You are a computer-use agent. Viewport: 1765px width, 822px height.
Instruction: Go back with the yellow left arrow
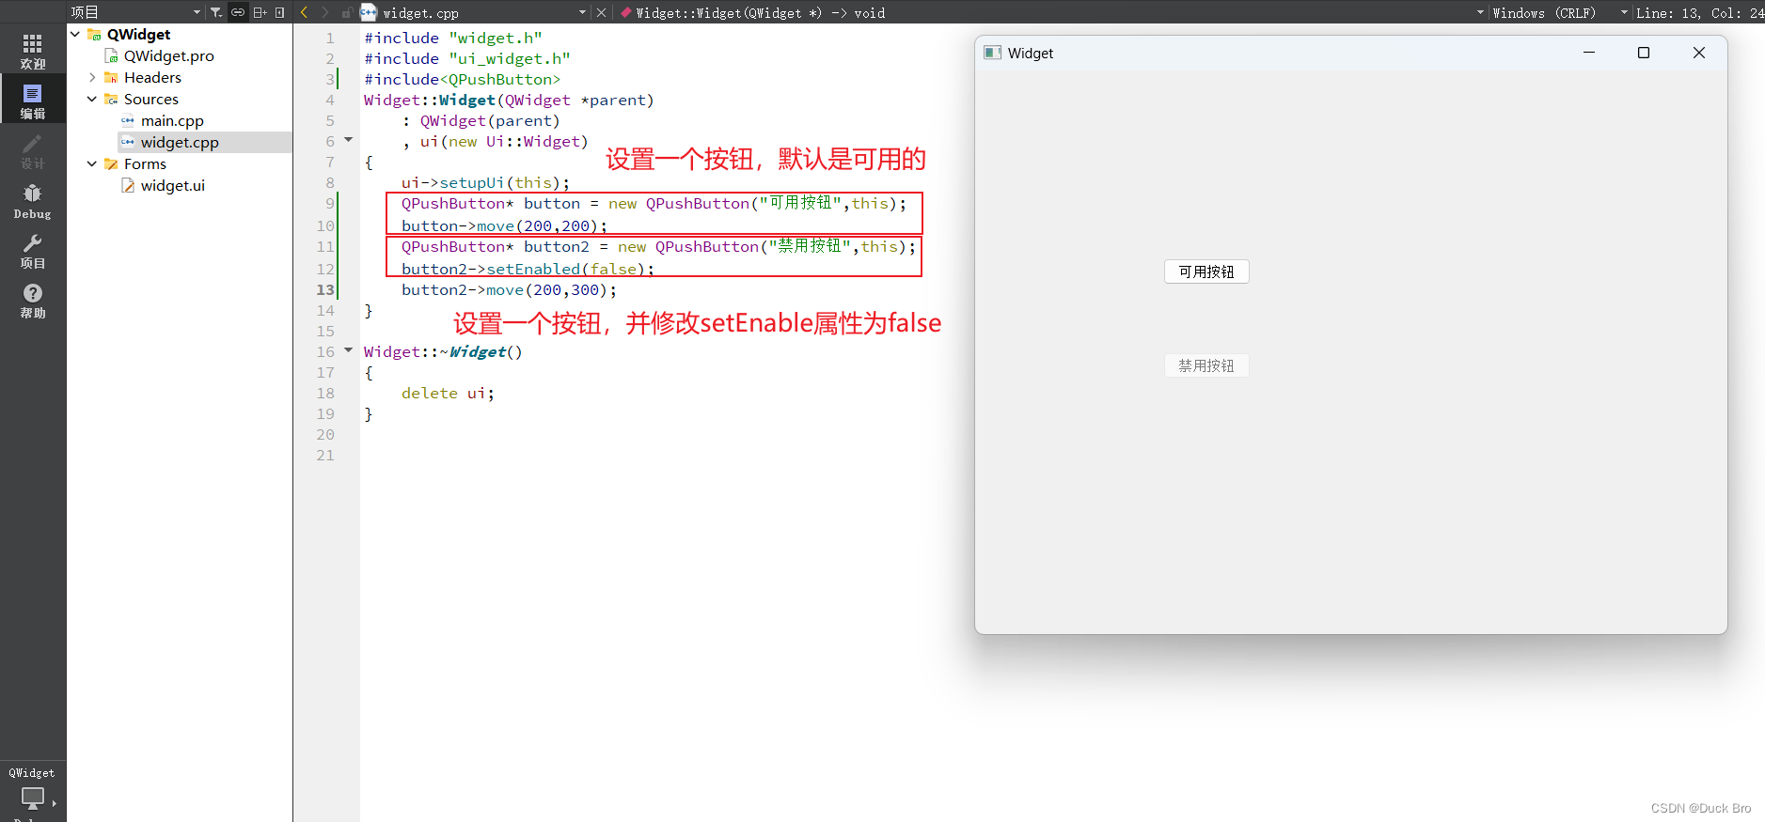pos(304,12)
